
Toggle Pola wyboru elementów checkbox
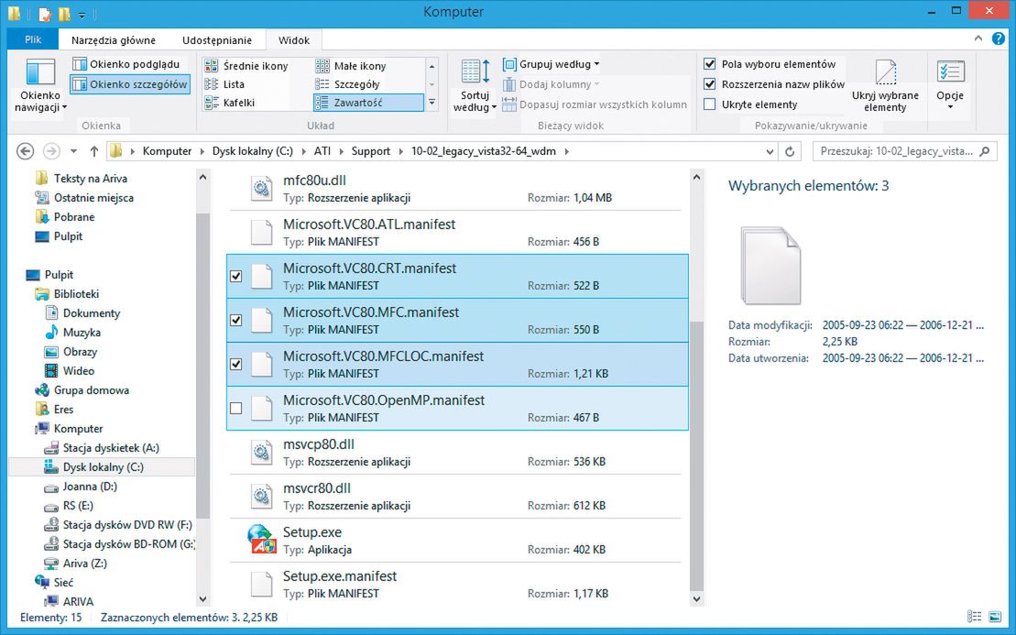710,64
